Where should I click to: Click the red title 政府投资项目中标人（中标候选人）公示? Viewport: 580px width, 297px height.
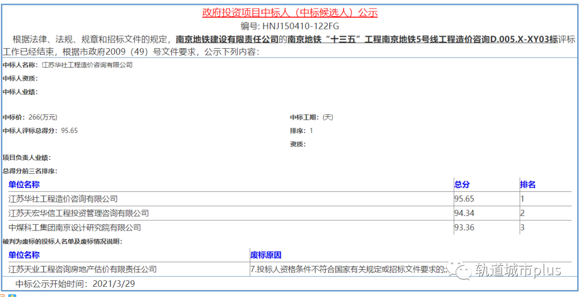click(x=289, y=13)
